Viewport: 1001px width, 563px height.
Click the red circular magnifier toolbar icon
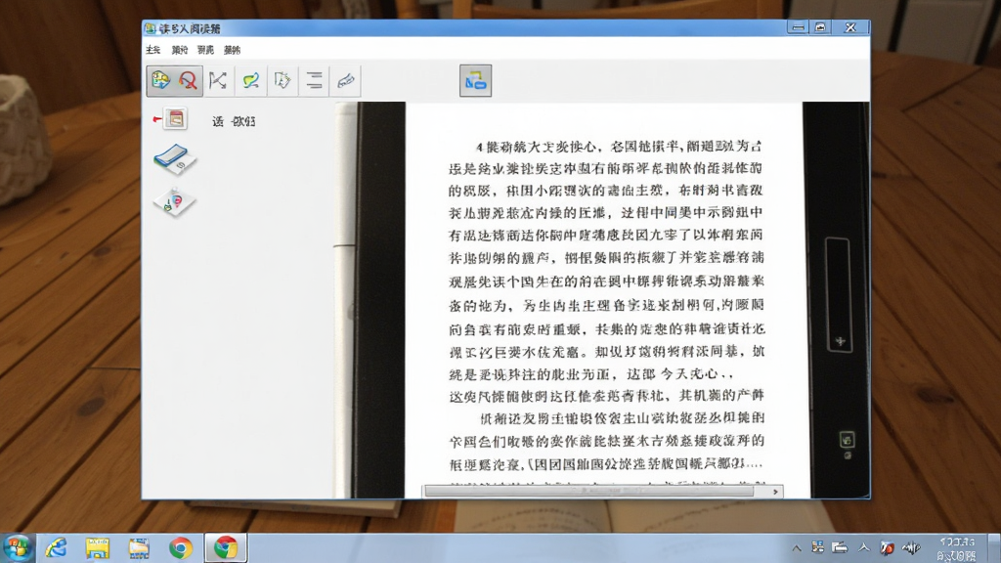(x=188, y=80)
